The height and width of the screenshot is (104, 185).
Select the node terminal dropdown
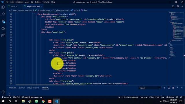(x=150, y=88)
